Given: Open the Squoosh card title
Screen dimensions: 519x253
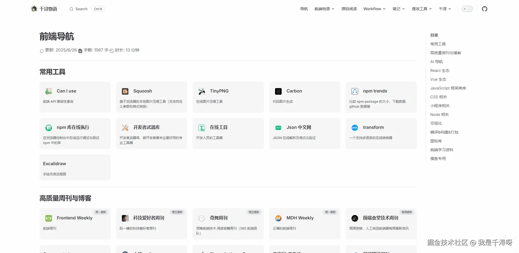Looking at the screenshot, I should [143, 91].
